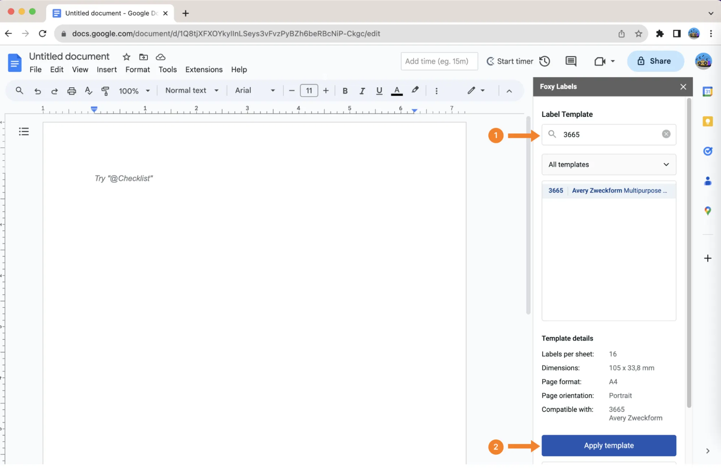721x469 pixels.
Task: Open the comments history icon
Action: coord(571,61)
